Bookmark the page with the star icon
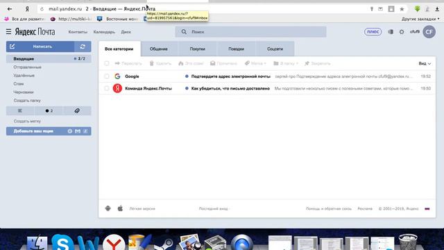Image resolution: width=444 pixels, height=250 pixels. coord(402,9)
